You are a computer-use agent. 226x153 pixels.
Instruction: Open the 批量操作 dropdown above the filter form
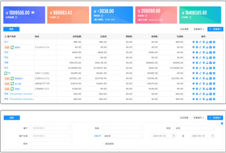pyautogui.click(x=198, y=118)
